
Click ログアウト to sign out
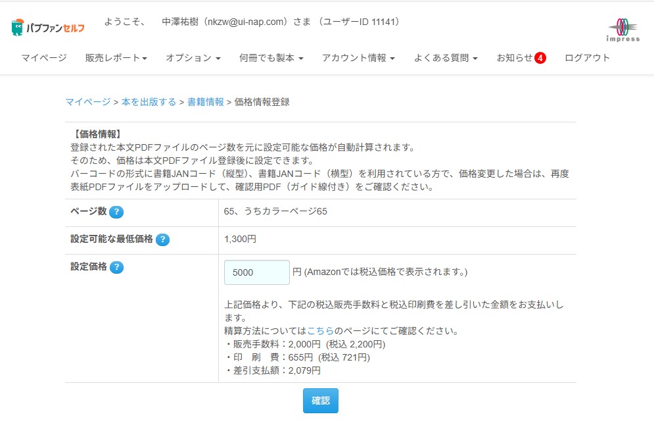point(587,58)
